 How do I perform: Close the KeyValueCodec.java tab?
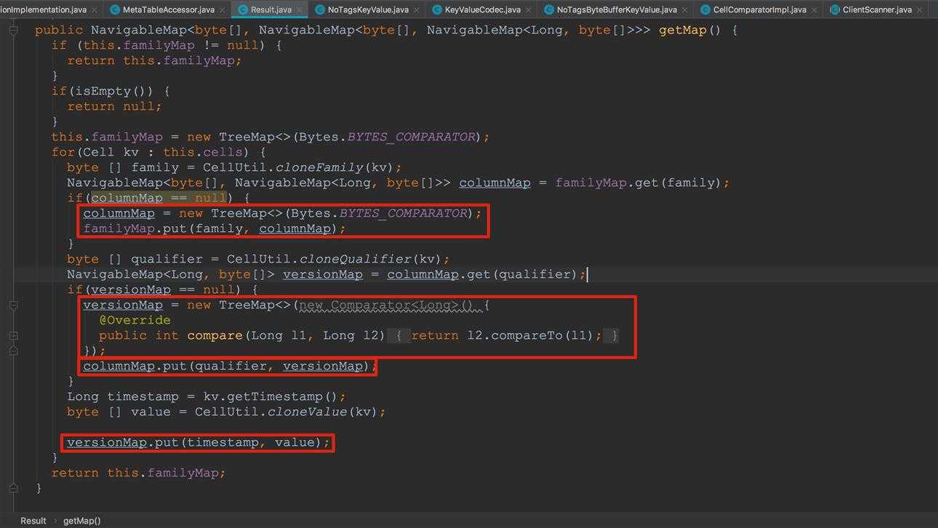pyautogui.click(x=529, y=9)
